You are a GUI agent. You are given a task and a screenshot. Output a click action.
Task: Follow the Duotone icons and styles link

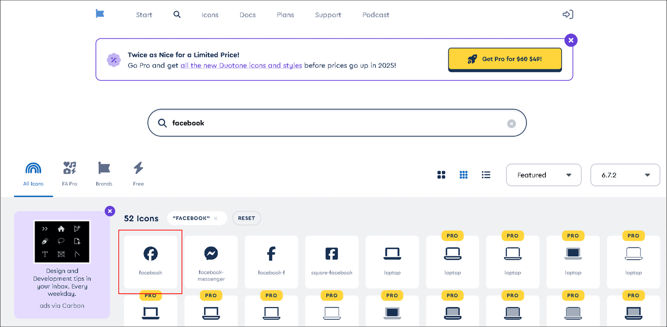[x=241, y=65]
